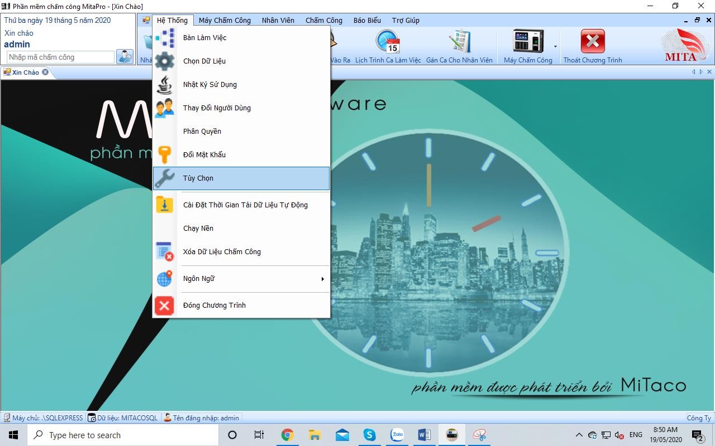Open the Nhân Viên menu

point(278,21)
